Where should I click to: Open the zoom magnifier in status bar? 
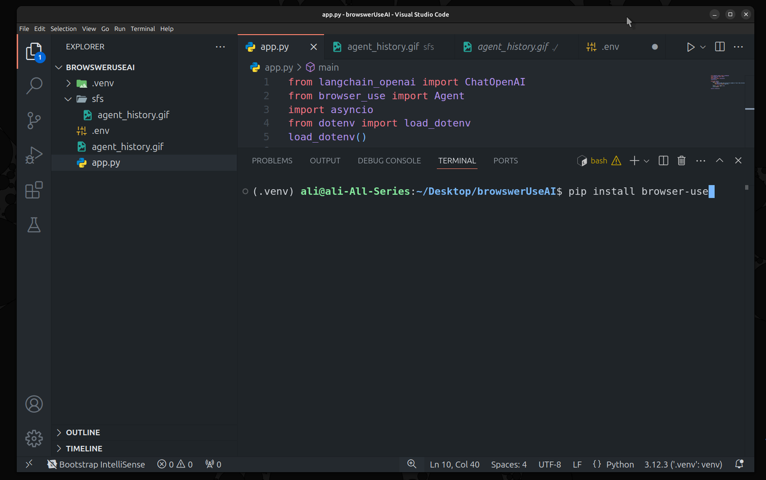(412, 464)
